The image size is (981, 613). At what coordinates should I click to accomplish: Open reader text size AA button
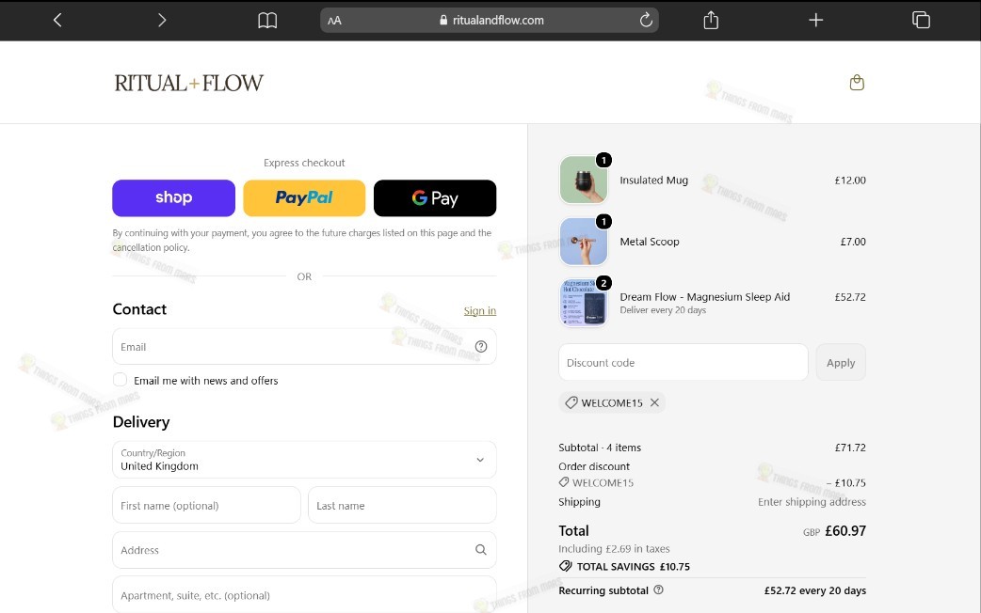[335, 21]
